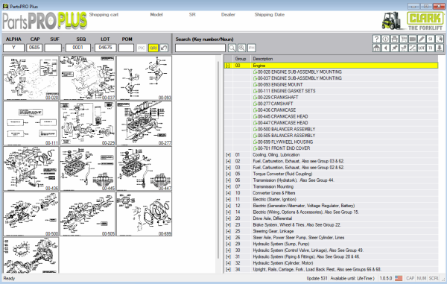The width and height of the screenshot is (447, 284).
Task: Open 00-037 ENGINE SUB-ASSEMBLY MOUNTING
Action: (x=297, y=78)
